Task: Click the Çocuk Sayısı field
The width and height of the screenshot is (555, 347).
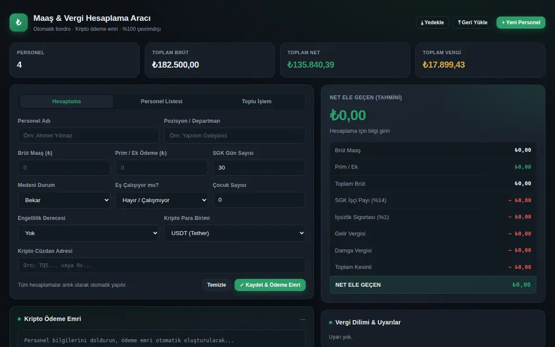Action: coord(259,200)
